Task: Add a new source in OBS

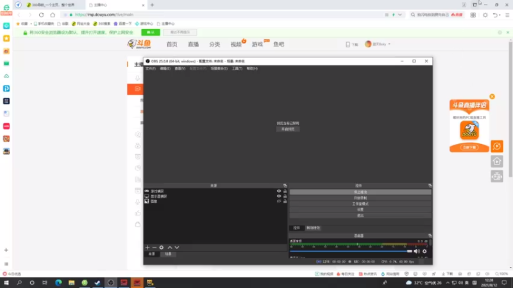Action: point(147,248)
